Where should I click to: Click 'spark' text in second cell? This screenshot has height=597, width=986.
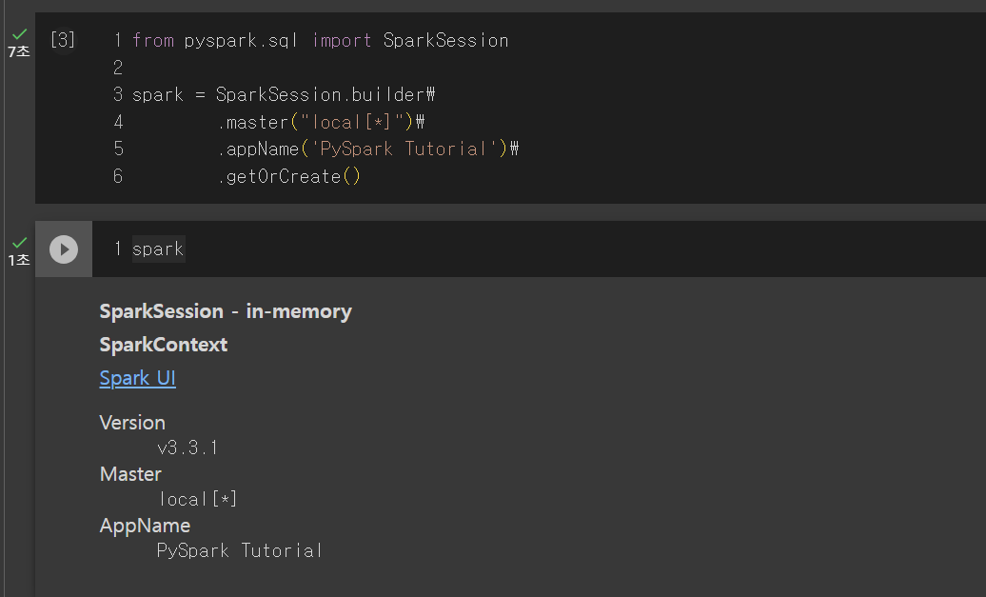pyautogui.click(x=158, y=249)
